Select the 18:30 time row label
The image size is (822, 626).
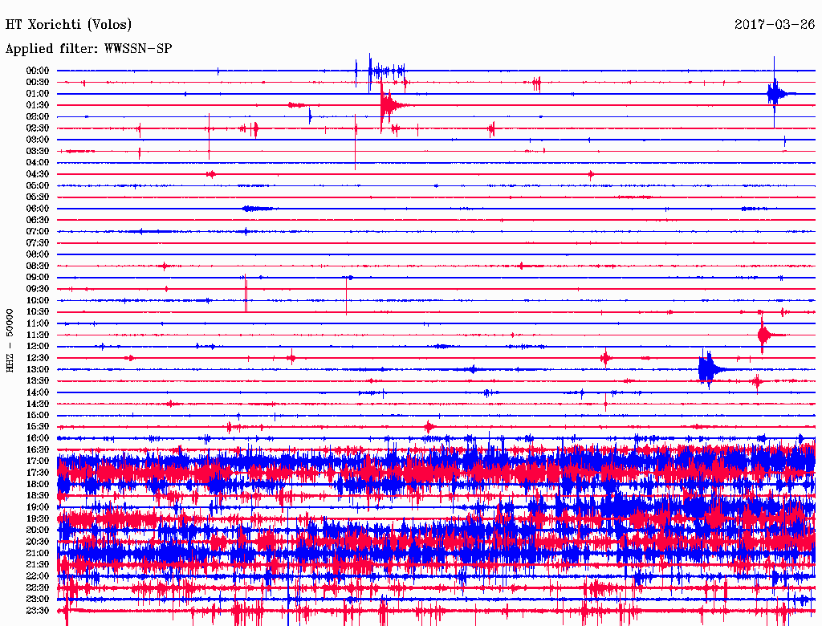coord(38,495)
